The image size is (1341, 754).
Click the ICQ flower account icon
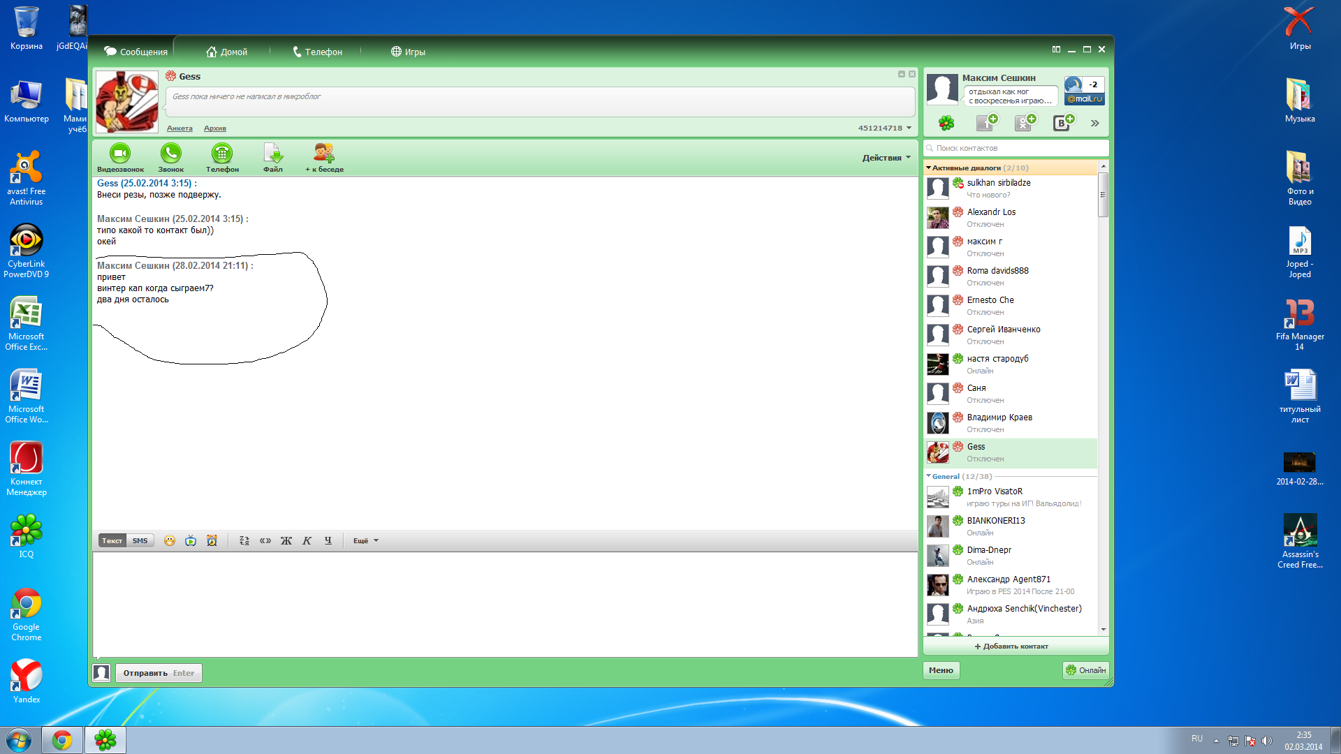[946, 123]
